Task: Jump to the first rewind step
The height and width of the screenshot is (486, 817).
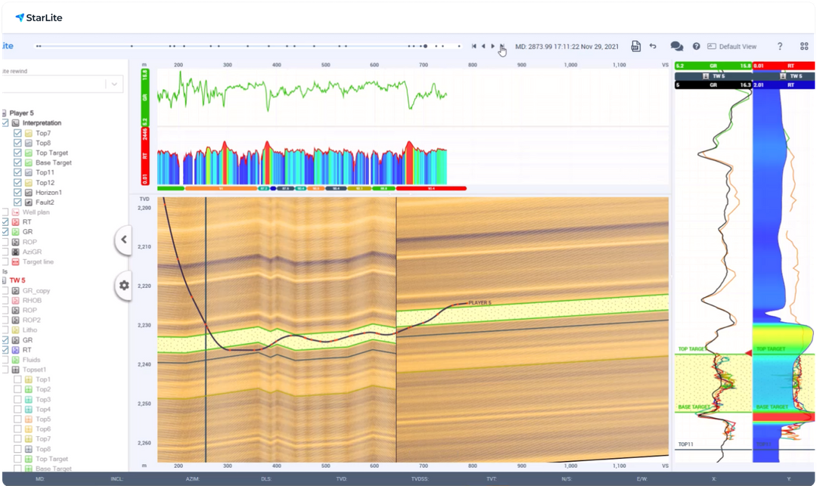Action: click(x=474, y=46)
